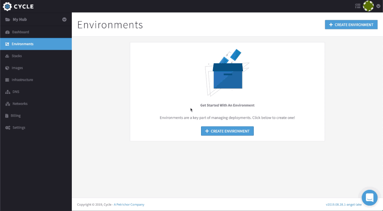383x211 pixels.
Task: Expand the My Hub chevron dropdown
Action: 64,20
